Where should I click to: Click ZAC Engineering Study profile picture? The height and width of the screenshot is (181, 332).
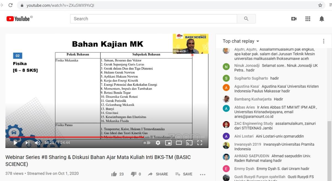coord(226,125)
